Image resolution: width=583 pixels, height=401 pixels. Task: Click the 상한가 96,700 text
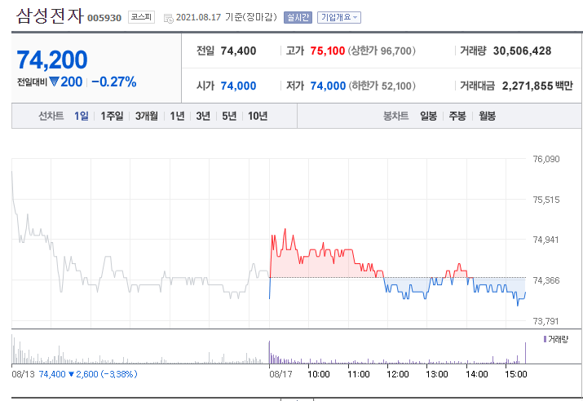[382, 51]
